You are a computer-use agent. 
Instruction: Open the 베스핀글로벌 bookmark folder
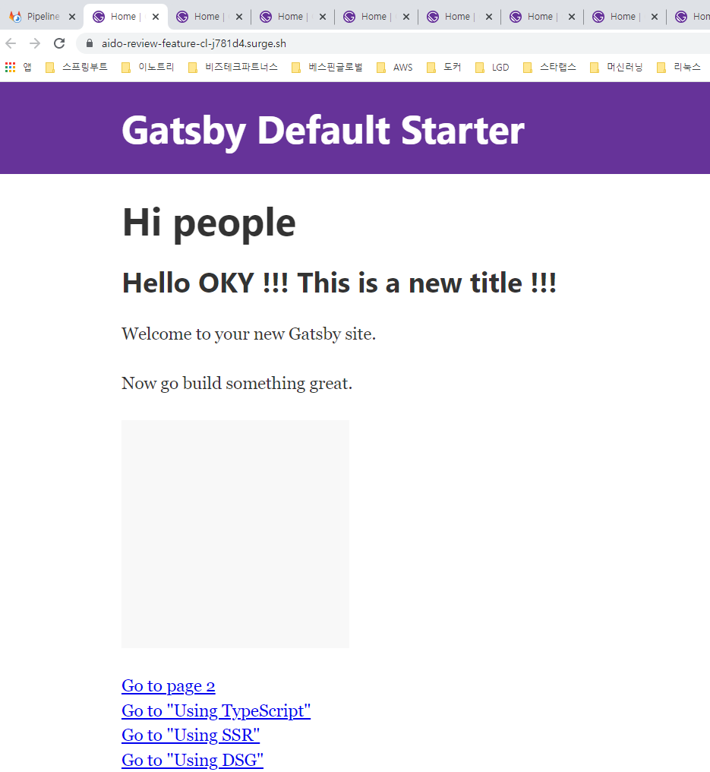click(x=327, y=67)
